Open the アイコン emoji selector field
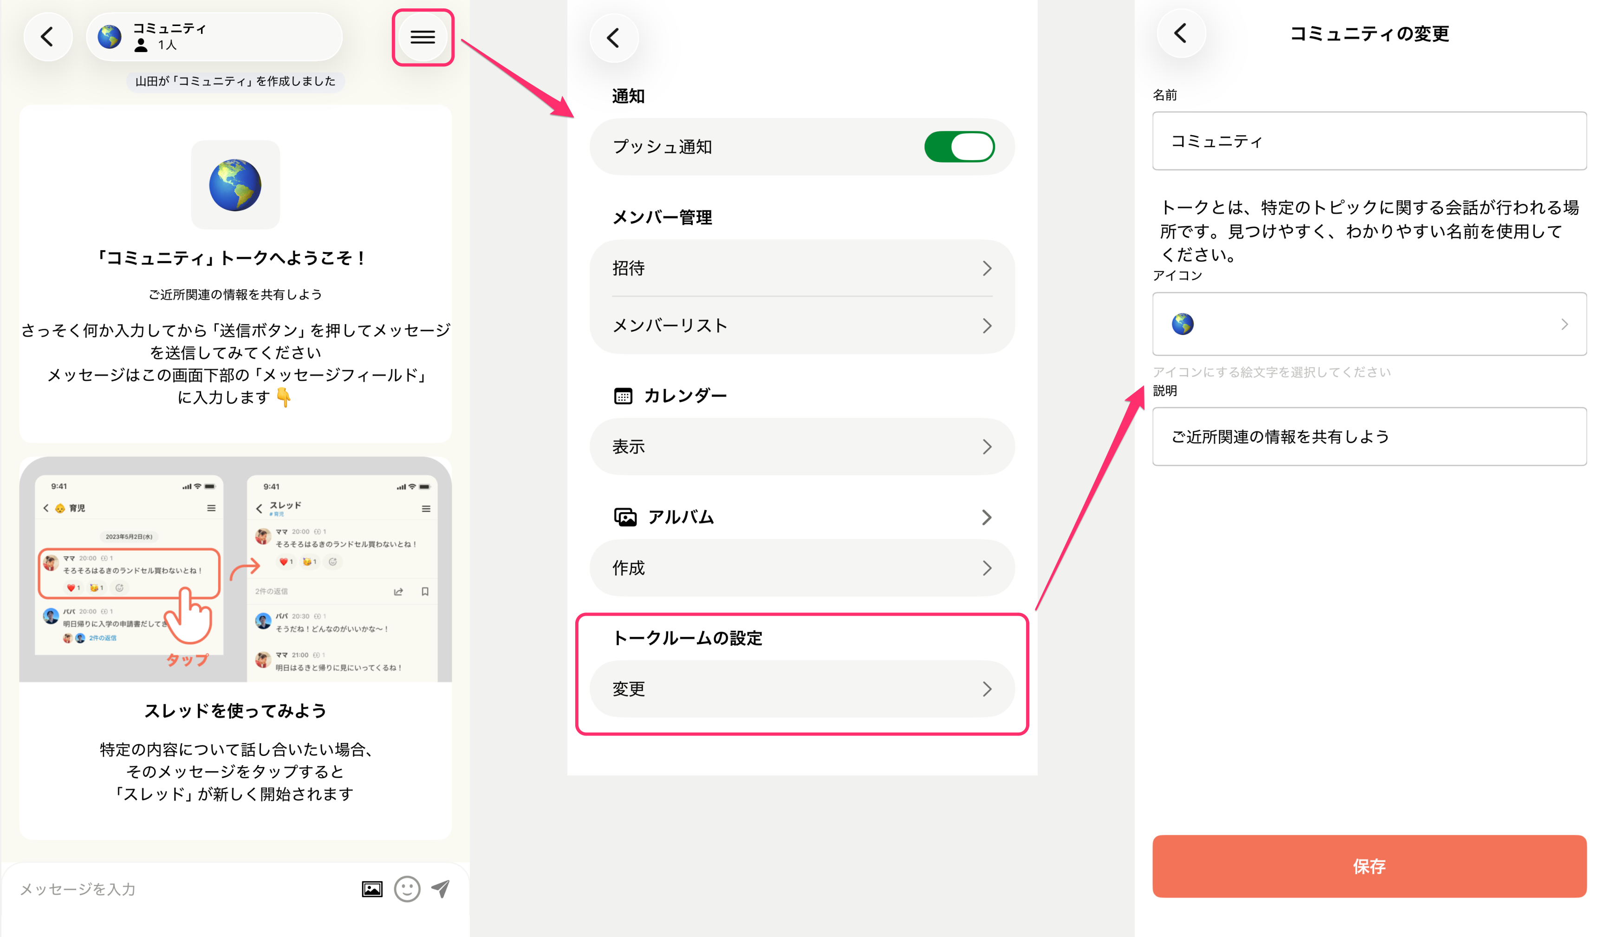 click(1369, 324)
